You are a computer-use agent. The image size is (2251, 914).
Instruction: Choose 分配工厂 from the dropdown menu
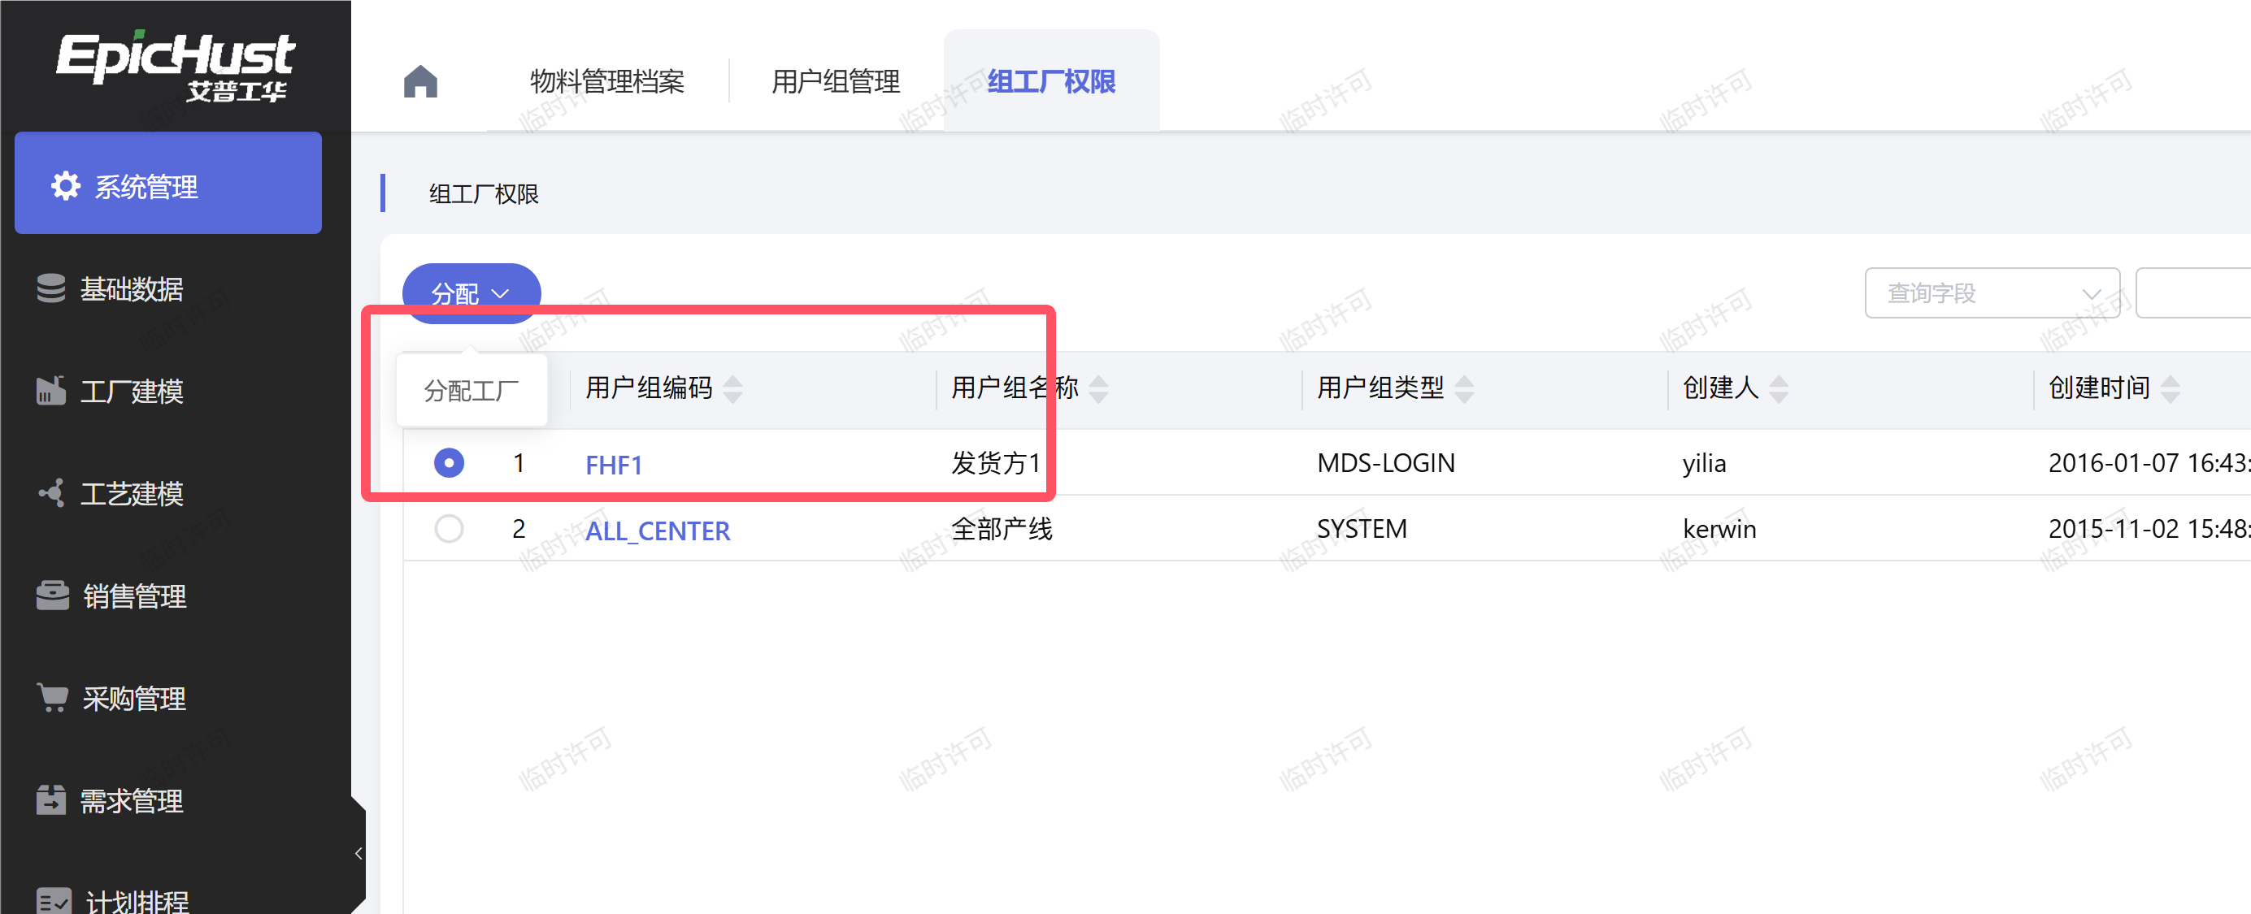point(471,390)
